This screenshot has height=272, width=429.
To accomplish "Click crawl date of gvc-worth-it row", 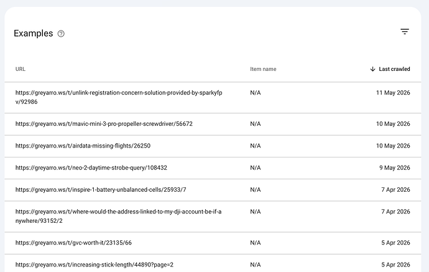I will [395, 243].
